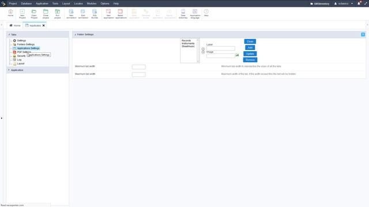369x207 pixels.
Task: Click the Image input field
Action: point(220,56)
